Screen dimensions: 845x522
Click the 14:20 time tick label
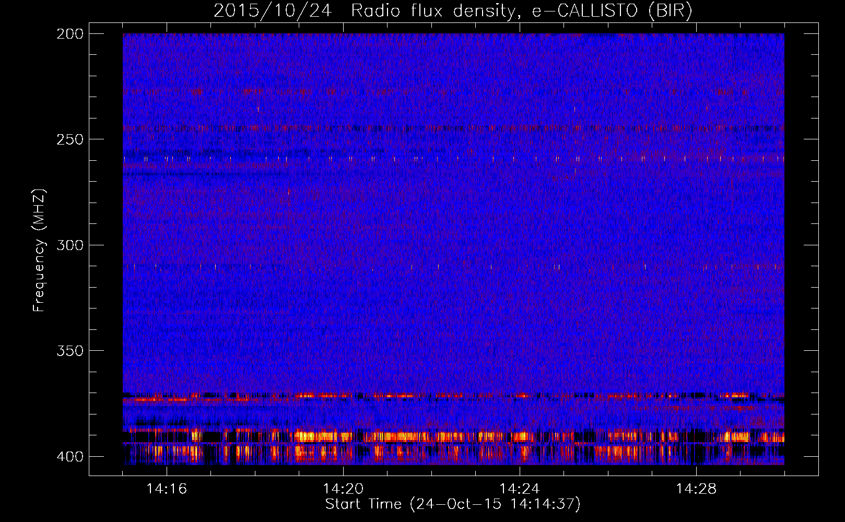point(343,489)
